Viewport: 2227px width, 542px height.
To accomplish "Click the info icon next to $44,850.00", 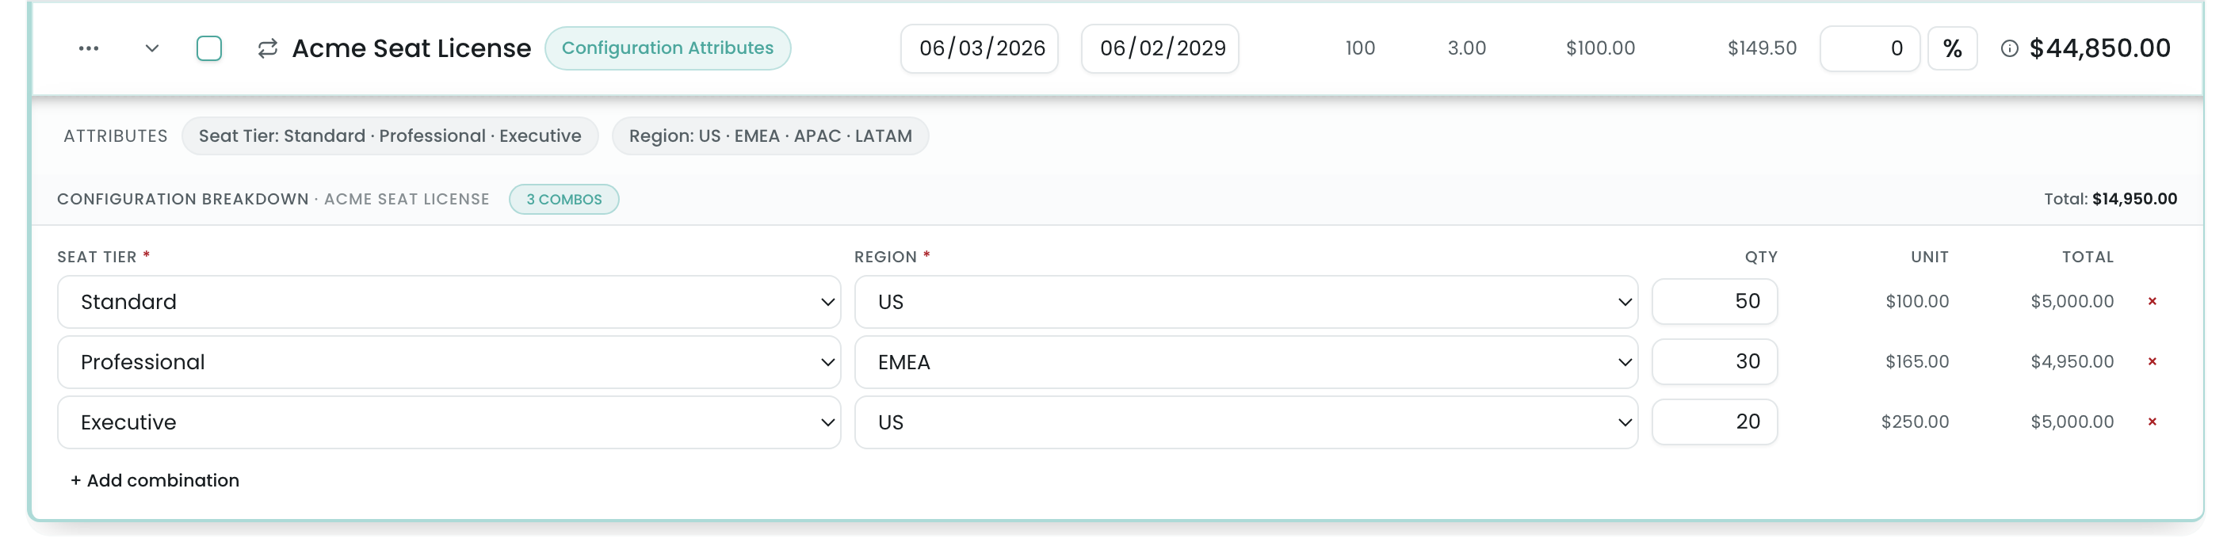I will [x=2010, y=49].
